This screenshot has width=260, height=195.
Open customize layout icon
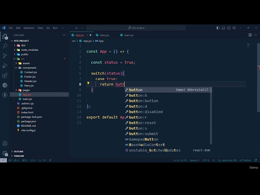click(x=234, y=28)
